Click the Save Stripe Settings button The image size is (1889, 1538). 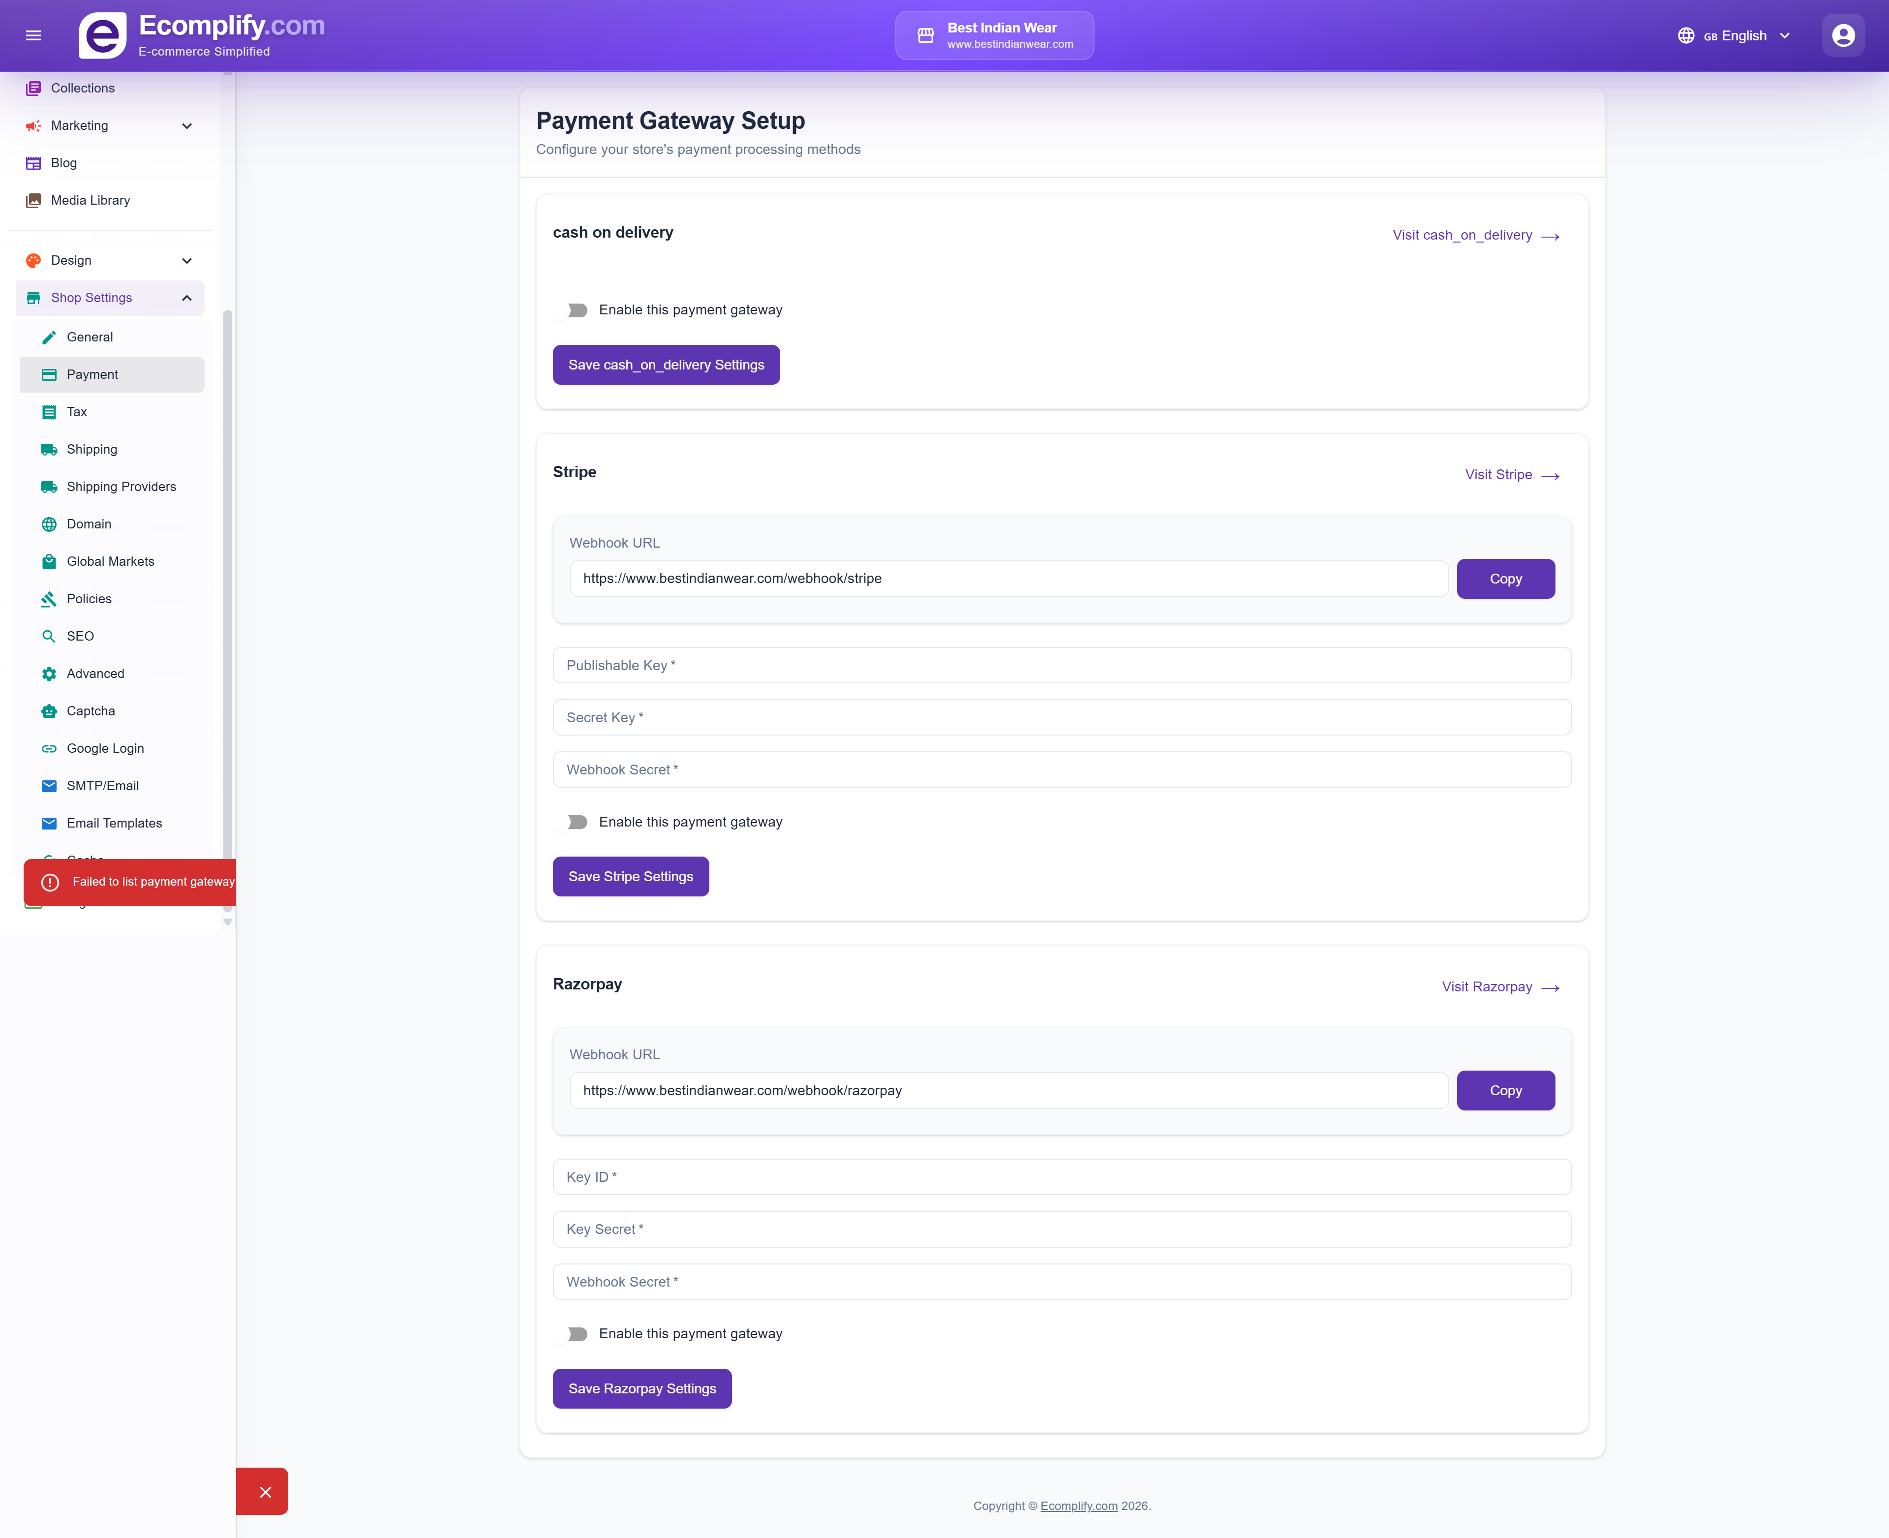630,876
